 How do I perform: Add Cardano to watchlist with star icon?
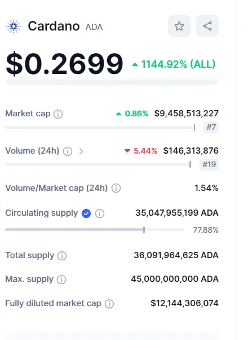[179, 26]
